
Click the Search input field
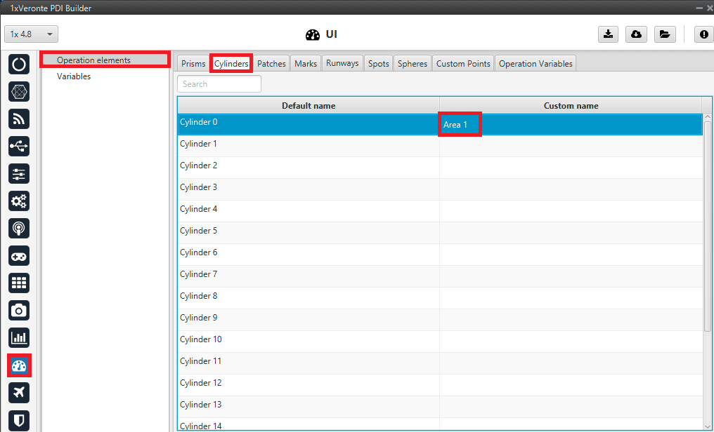(x=219, y=84)
